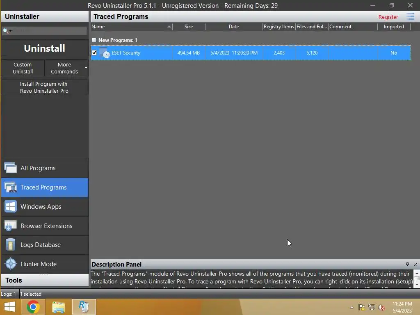Screen dimensions: 420x315
Task: Sort by the Size column header
Action: (189, 27)
